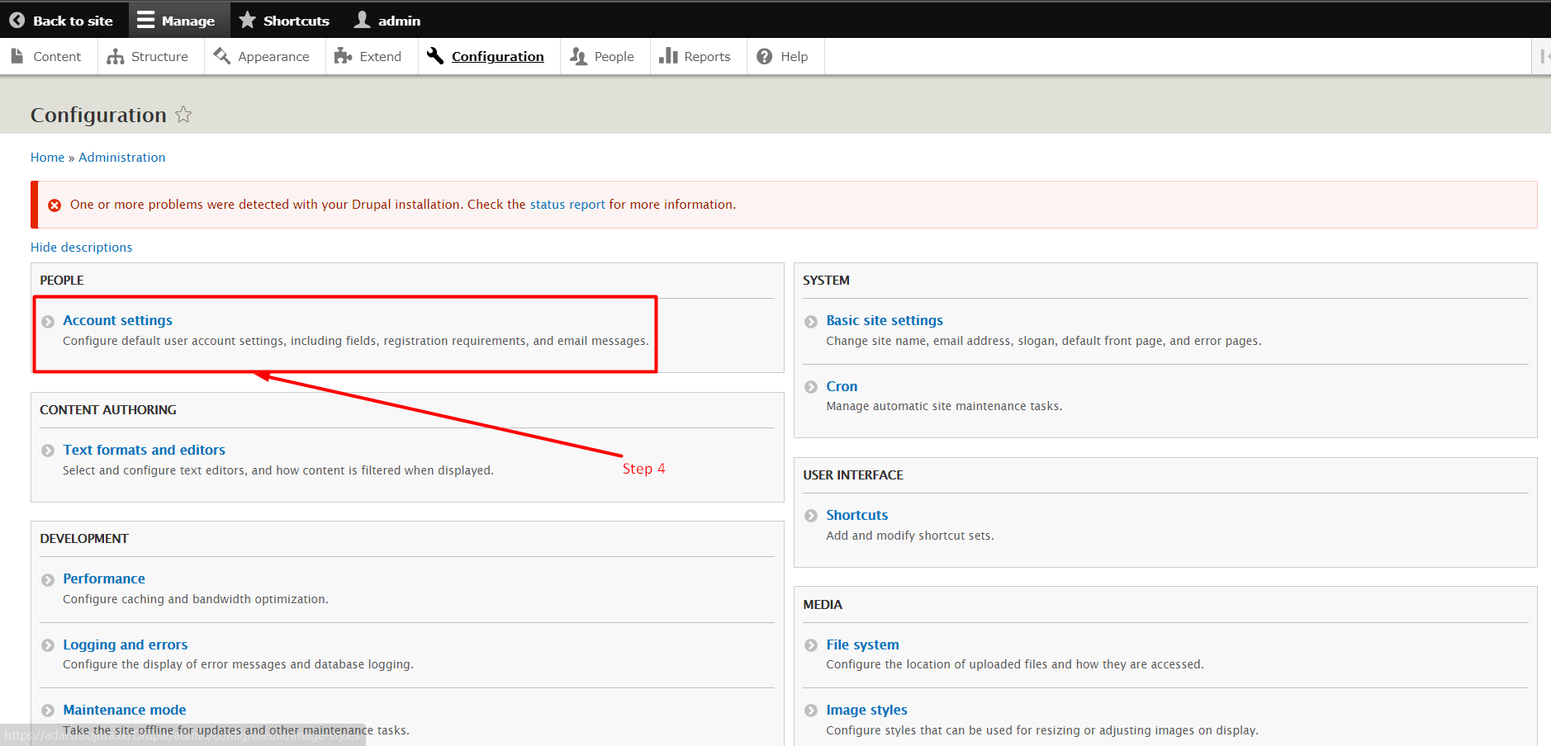Open the status report link

[567, 205]
